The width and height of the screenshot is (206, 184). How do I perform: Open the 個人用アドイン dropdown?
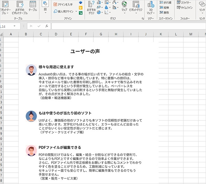tap(76, 11)
